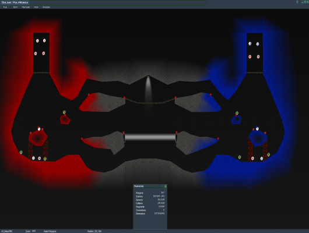Open the Window menu
Image resolution: width=309 pixels, height=233 pixels.
point(46,7)
